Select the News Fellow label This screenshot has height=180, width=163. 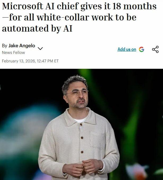[14, 53]
